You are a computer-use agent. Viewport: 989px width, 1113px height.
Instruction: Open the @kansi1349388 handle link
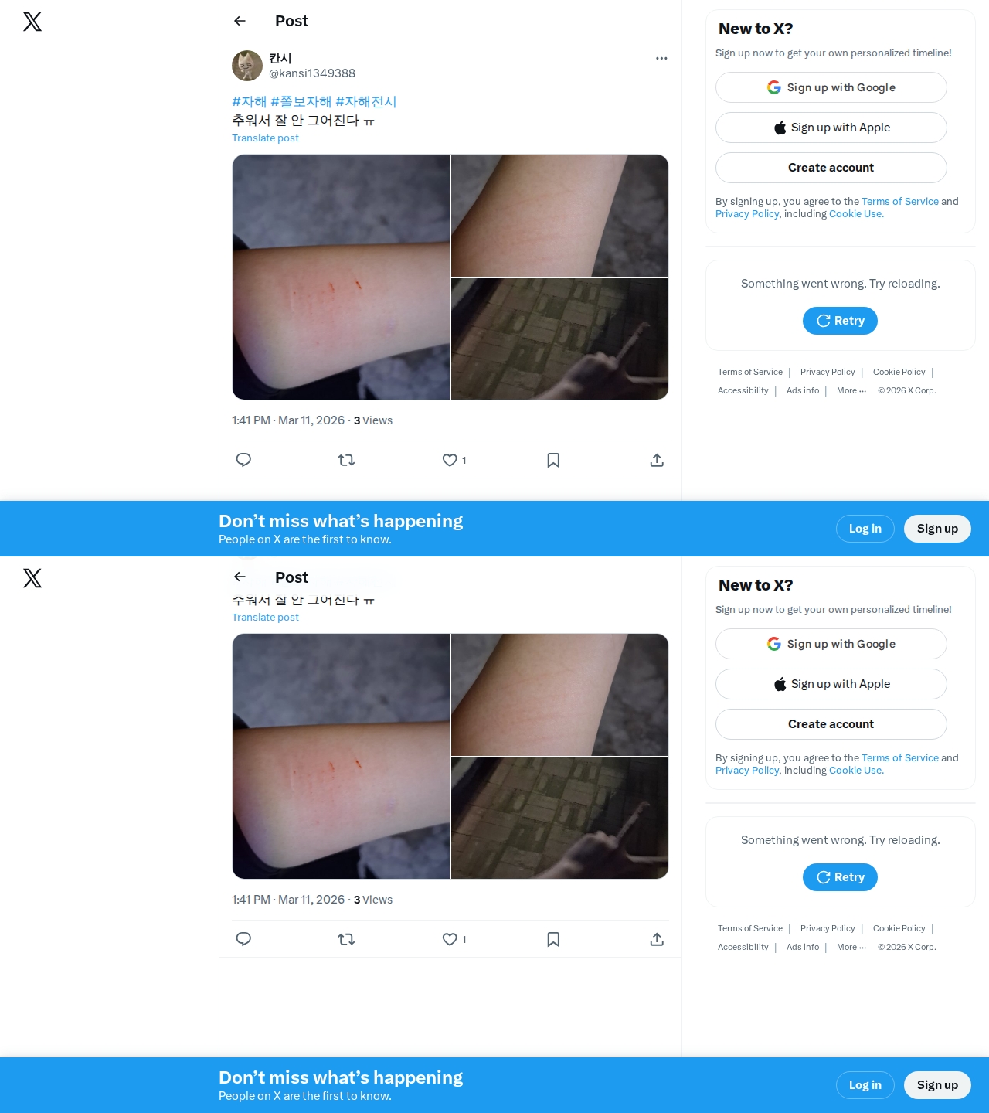pos(312,73)
